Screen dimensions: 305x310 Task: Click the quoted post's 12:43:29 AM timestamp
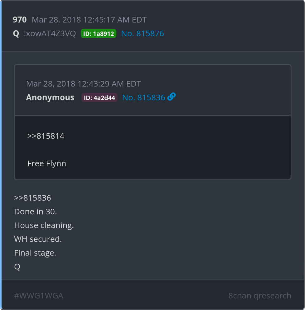(x=84, y=84)
